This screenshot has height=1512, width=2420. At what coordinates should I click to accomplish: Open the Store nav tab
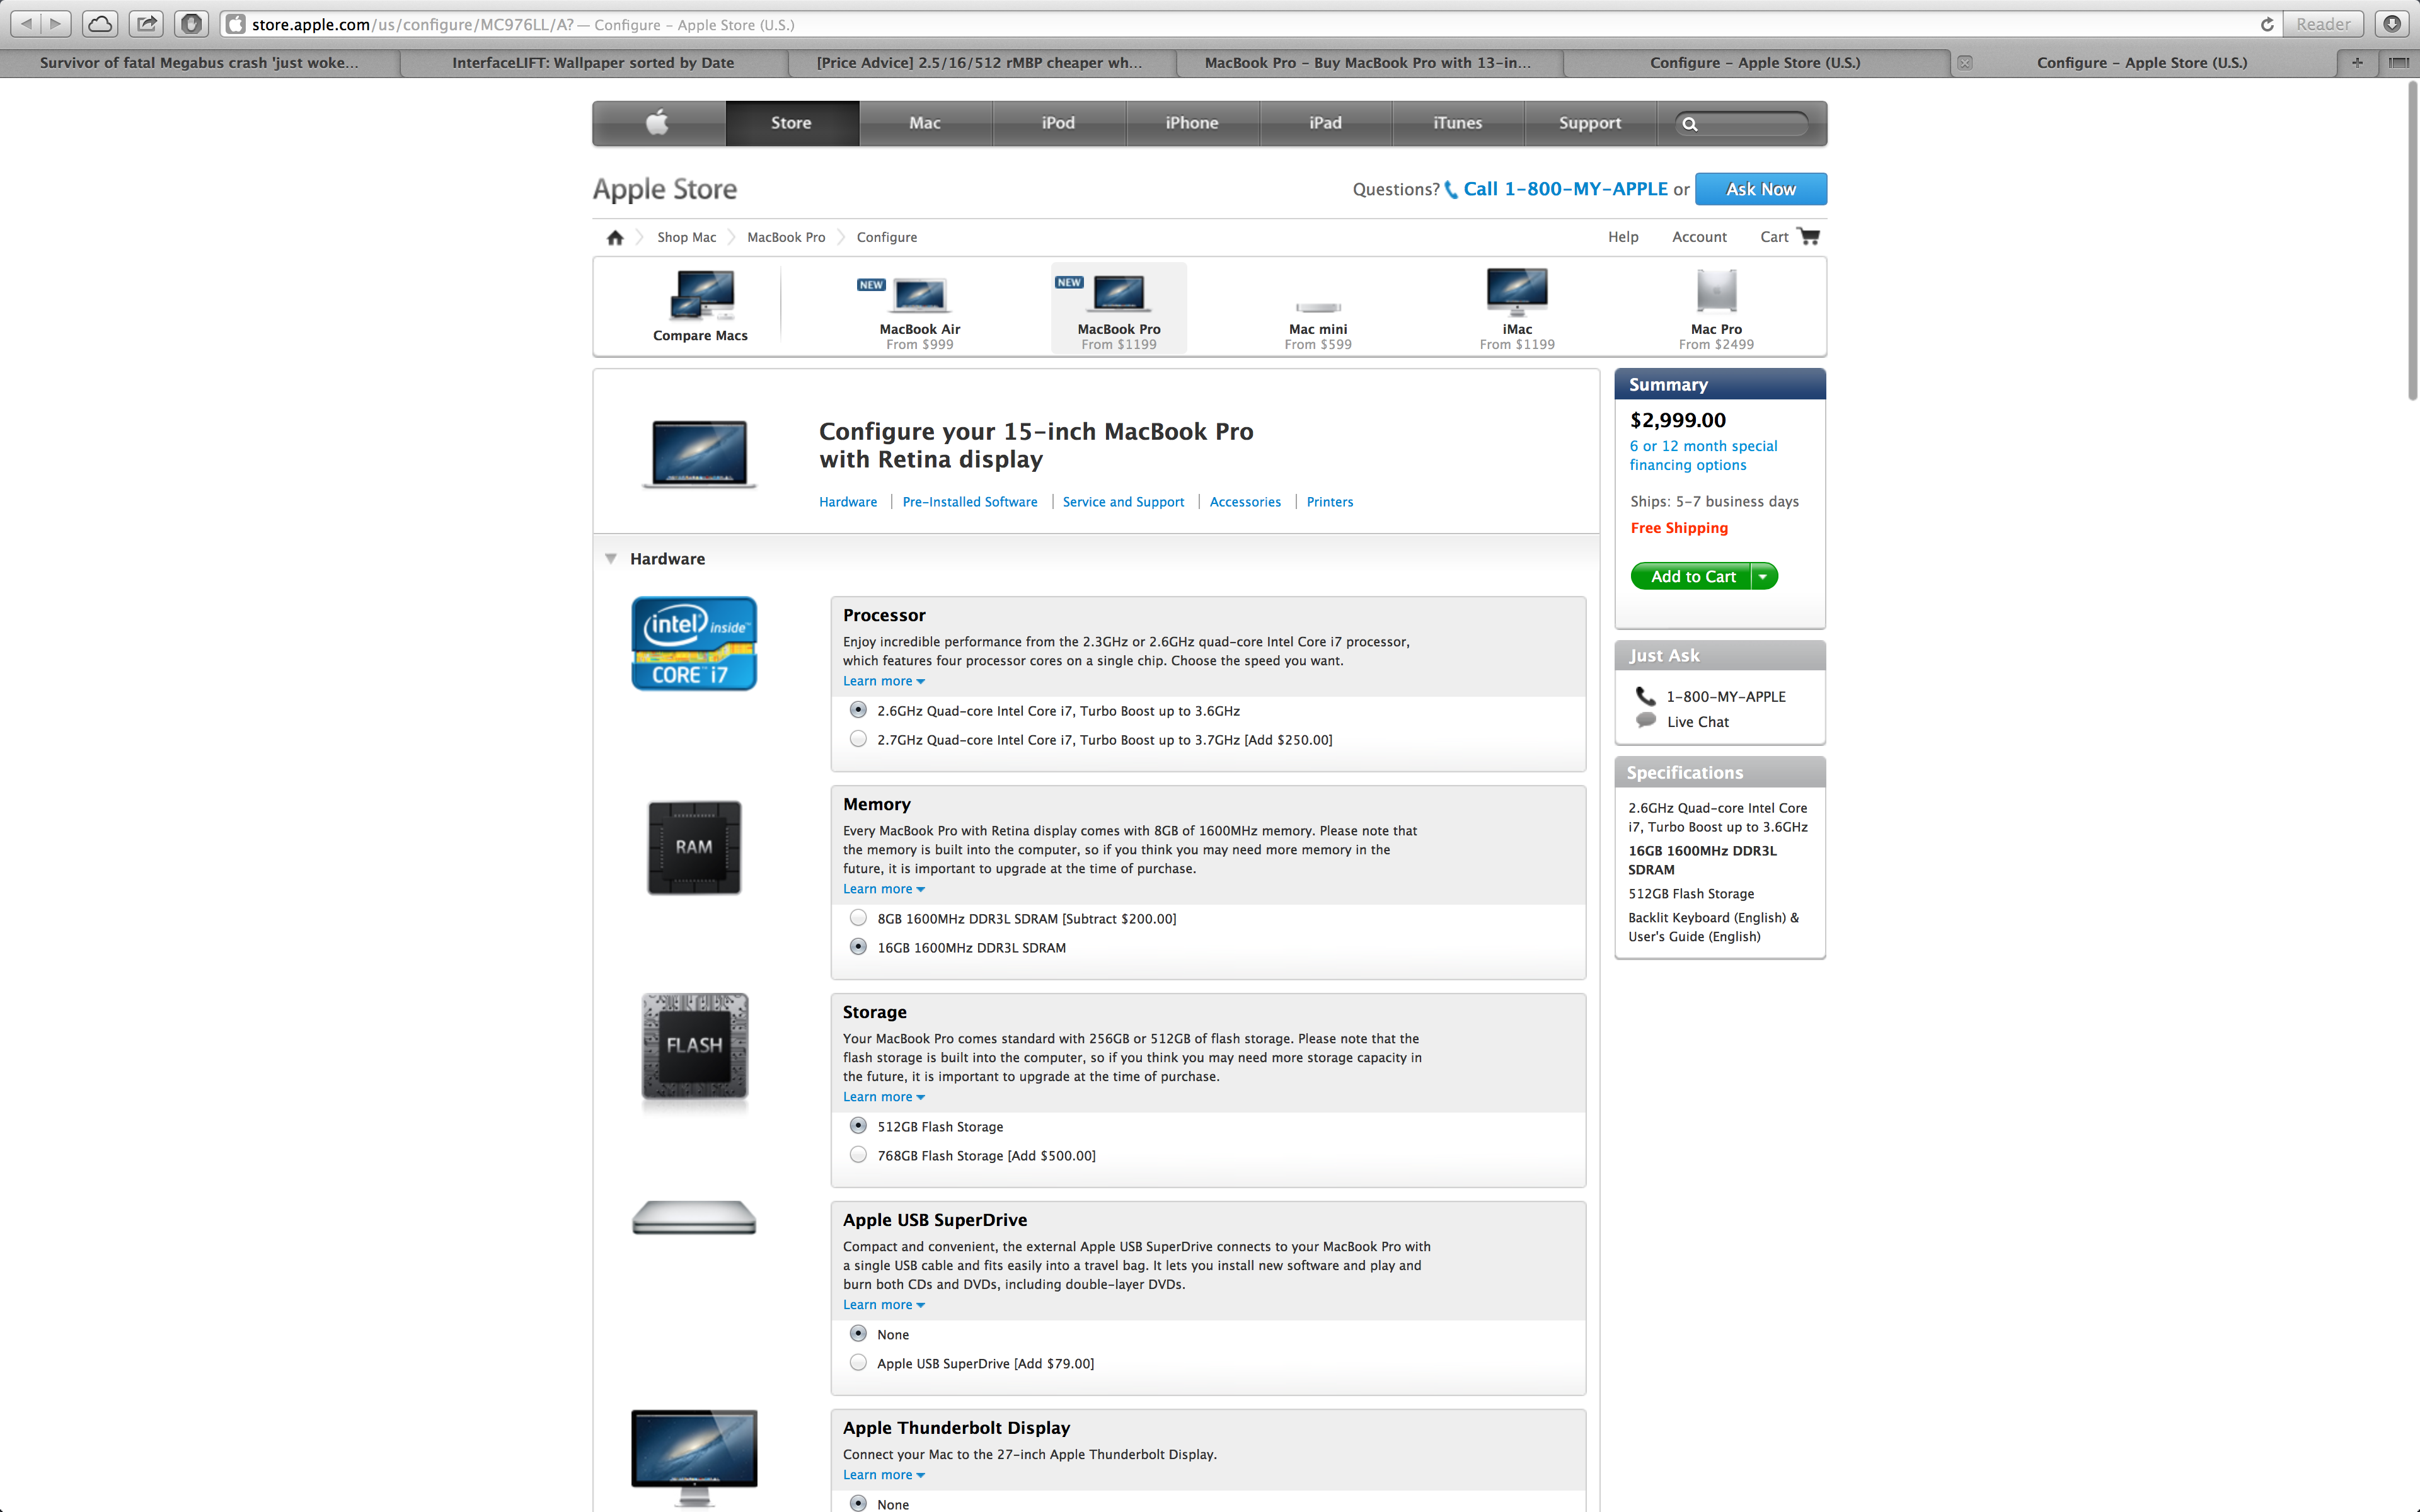tap(791, 123)
